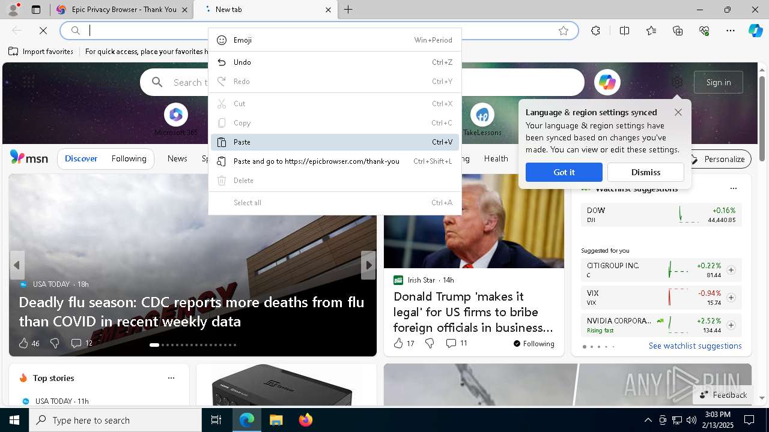This screenshot has height=432, width=769.
Task: Show hidden system tray icons
Action: 648,420
